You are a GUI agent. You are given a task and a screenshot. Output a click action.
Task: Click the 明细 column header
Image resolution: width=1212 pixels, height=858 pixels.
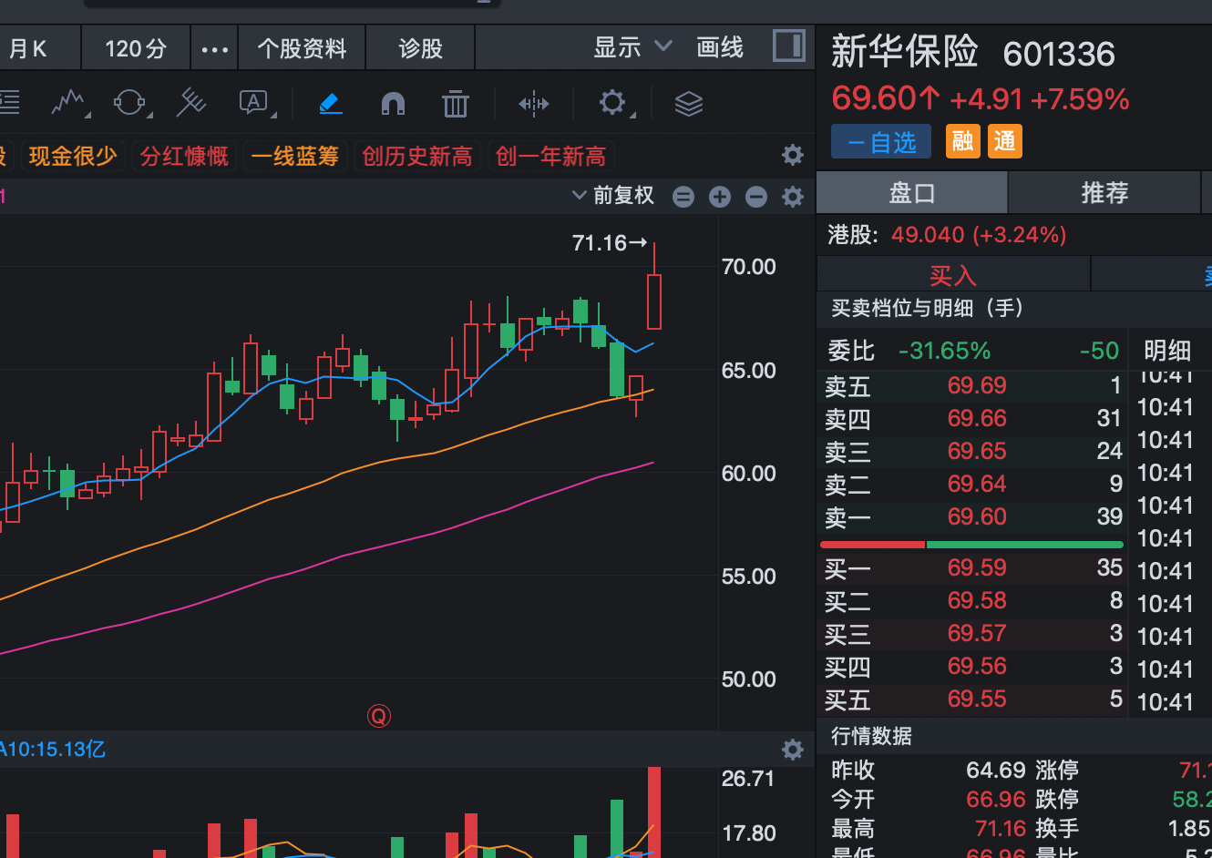pyautogui.click(x=1167, y=351)
